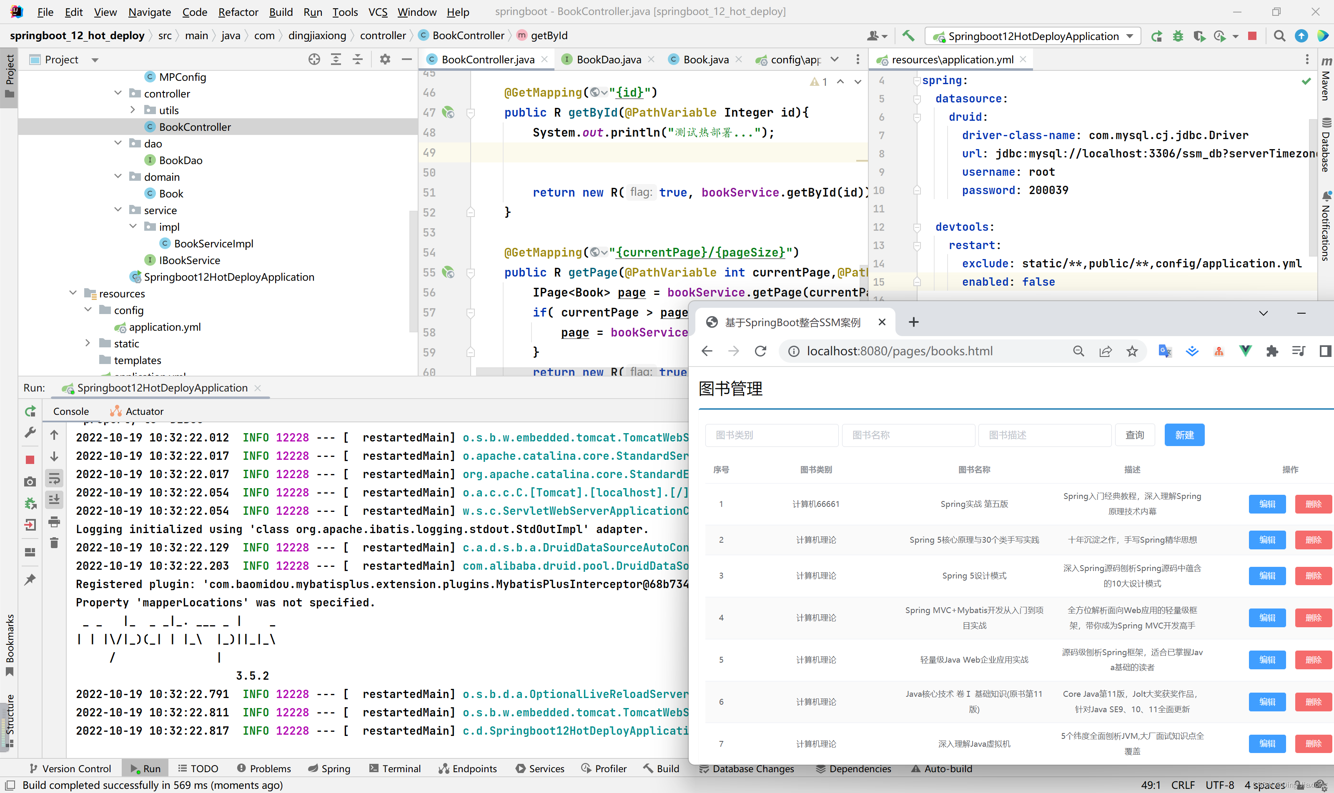The width and height of the screenshot is (1334, 793).
Task: Clear console with trash icon
Action: pyautogui.click(x=54, y=543)
